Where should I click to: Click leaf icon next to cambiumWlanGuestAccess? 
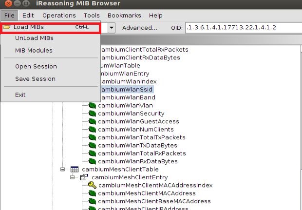point(92,121)
